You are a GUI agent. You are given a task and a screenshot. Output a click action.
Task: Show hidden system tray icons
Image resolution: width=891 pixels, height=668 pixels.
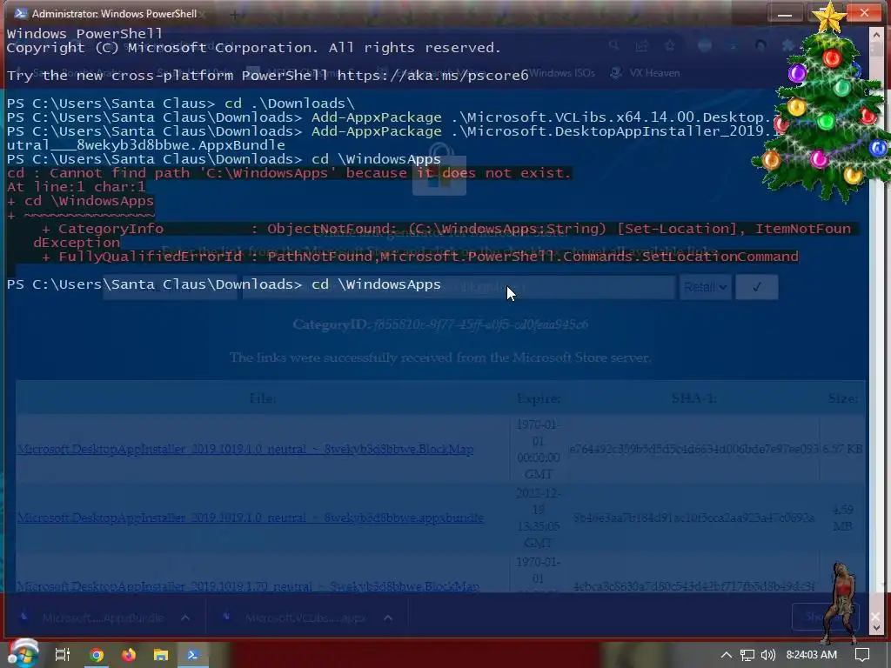point(727,655)
